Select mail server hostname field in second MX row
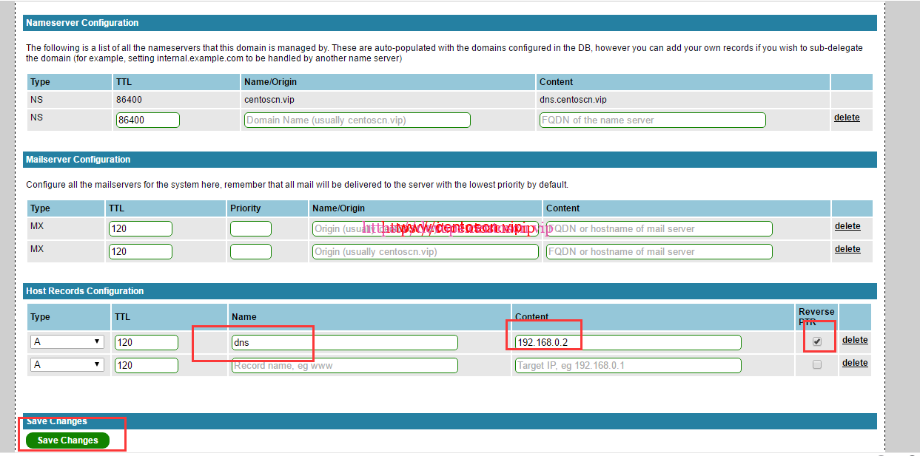Viewport: 920px width, 456px height. click(x=659, y=252)
